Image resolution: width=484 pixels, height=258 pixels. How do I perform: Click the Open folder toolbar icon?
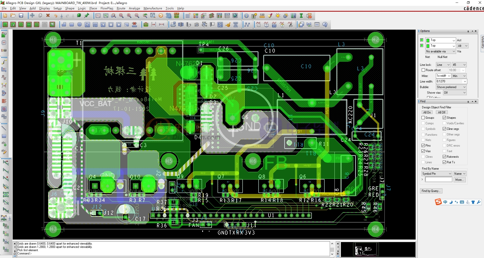tap(13, 16)
